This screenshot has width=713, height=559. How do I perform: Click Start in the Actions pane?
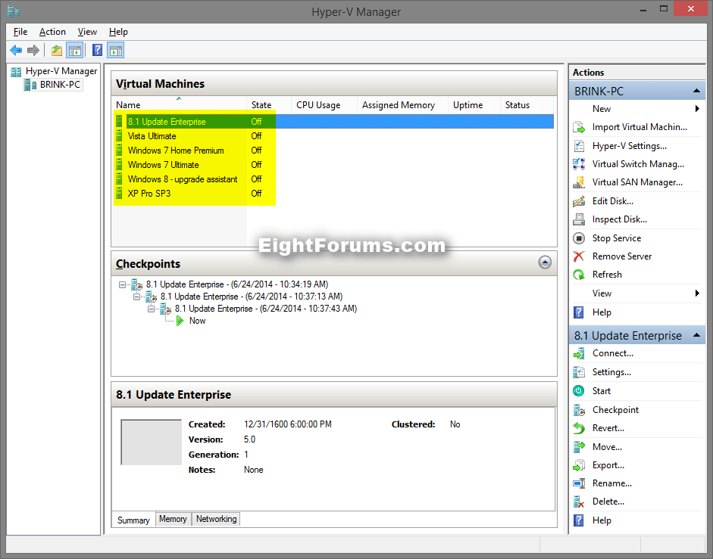(x=601, y=391)
